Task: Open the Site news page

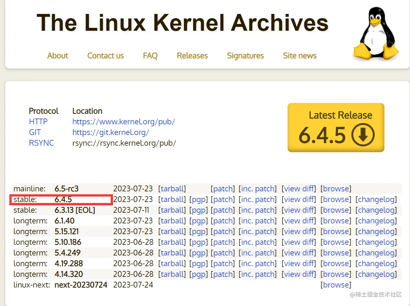Action: 300,56
